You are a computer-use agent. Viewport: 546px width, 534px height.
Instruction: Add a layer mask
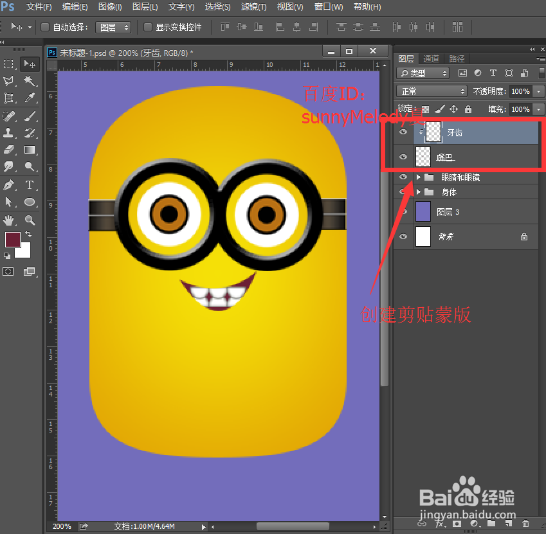point(457,524)
